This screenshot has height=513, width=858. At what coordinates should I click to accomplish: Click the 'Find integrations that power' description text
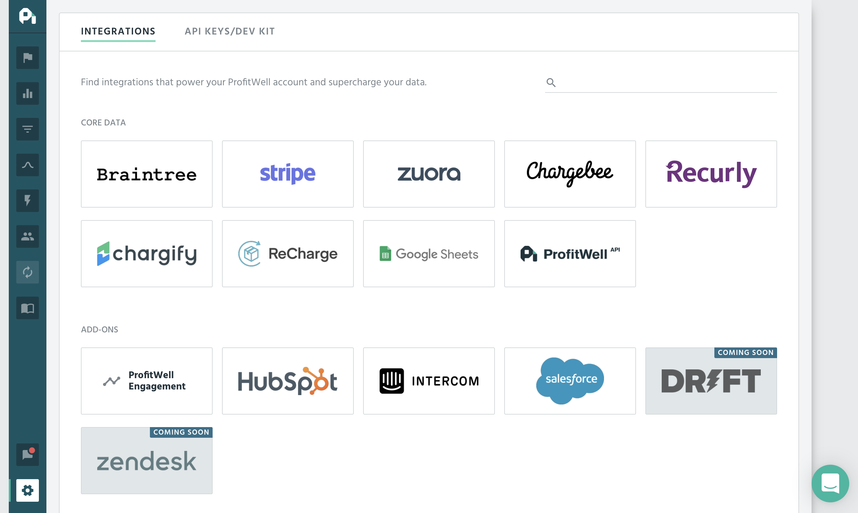(x=254, y=82)
